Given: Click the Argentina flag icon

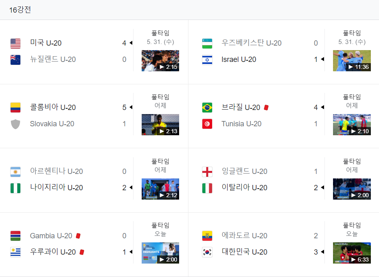Looking at the screenshot, I should click(x=15, y=171).
